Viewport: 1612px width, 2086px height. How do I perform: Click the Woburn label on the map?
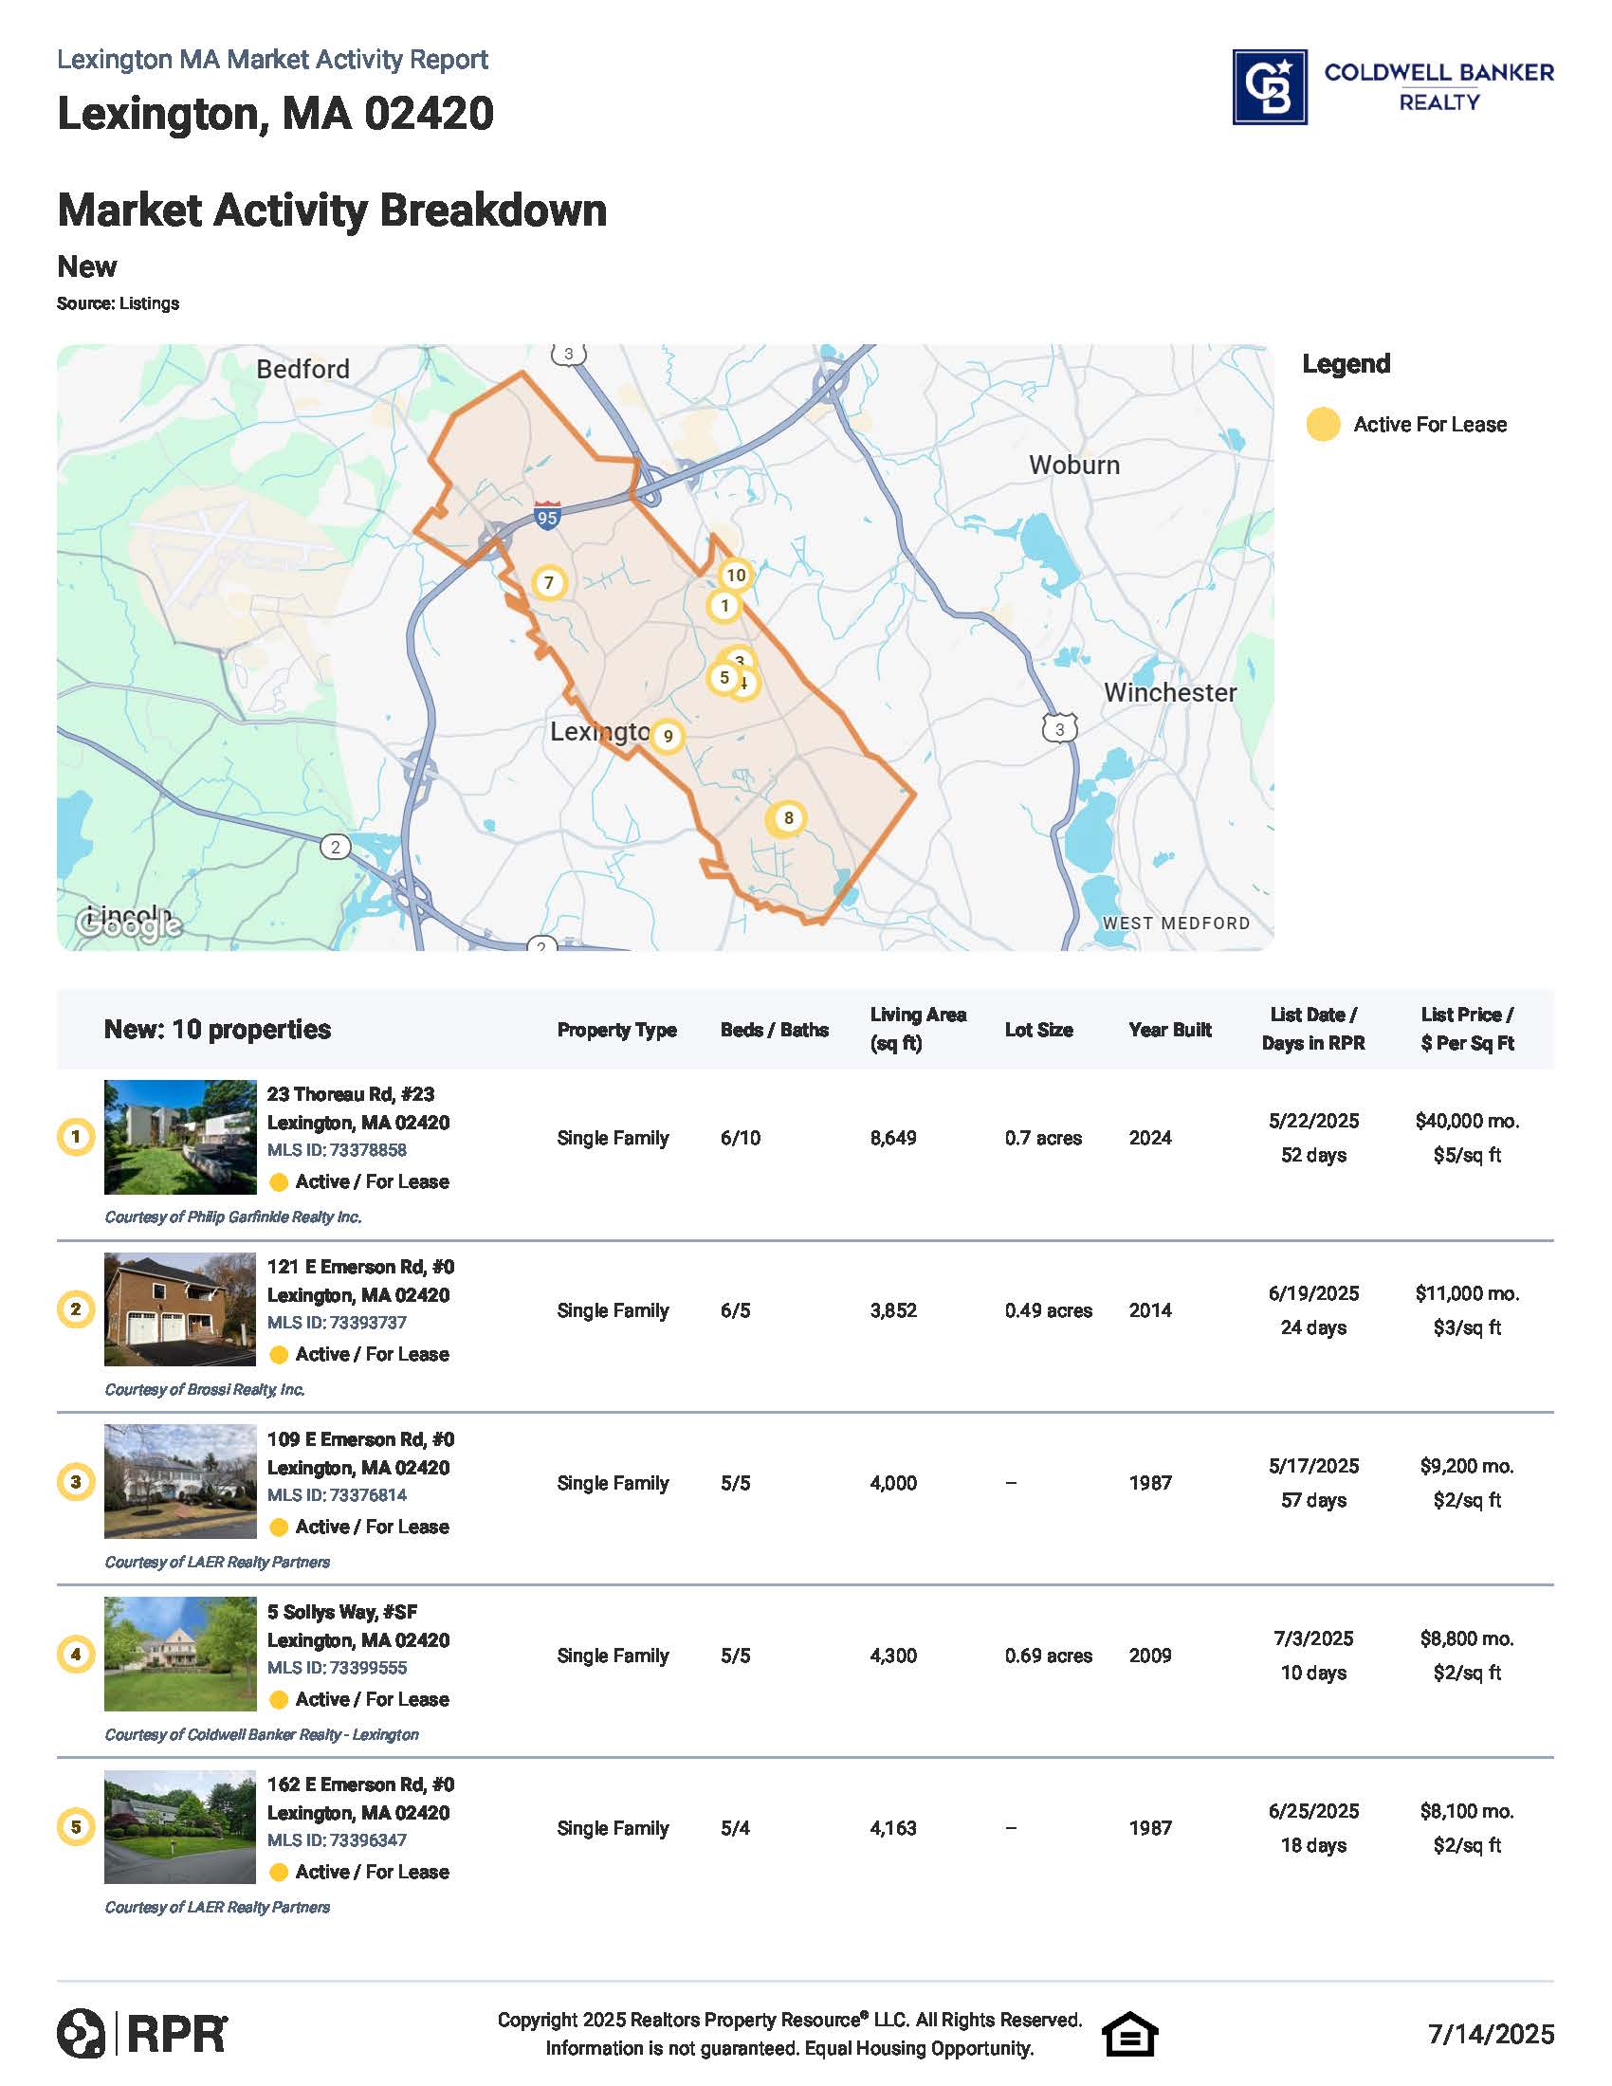click(1074, 466)
